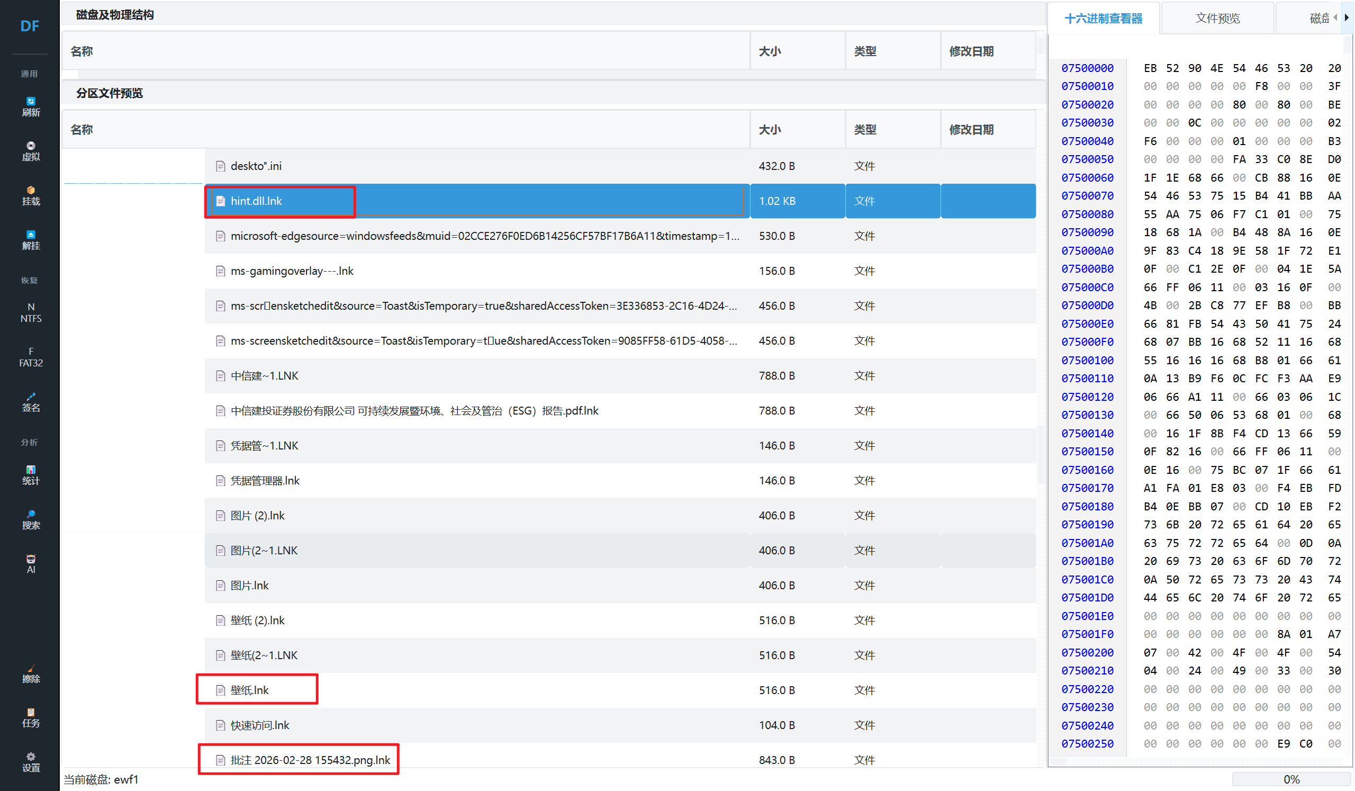Switch to the 文件预览 tab
The height and width of the screenshot is (791, 1355).
[x=1217, y=19]
